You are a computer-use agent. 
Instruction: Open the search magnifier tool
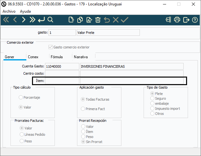[x=50, y=20]
